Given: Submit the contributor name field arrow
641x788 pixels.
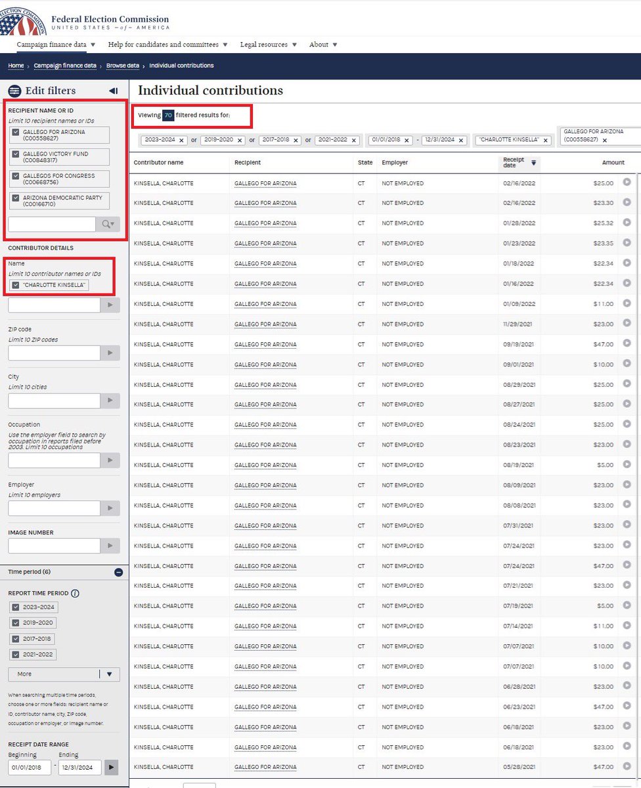Looking at the screenshot, I should pyautogui.click(x=110, y=305).
